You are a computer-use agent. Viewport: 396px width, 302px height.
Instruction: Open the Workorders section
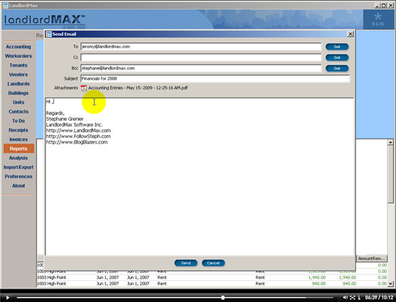coord(19,56)
